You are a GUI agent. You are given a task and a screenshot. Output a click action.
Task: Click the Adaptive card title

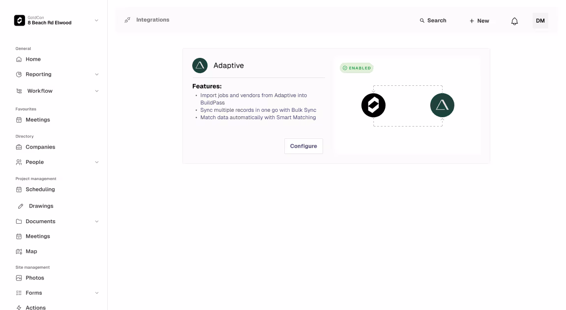pos(229,66)
